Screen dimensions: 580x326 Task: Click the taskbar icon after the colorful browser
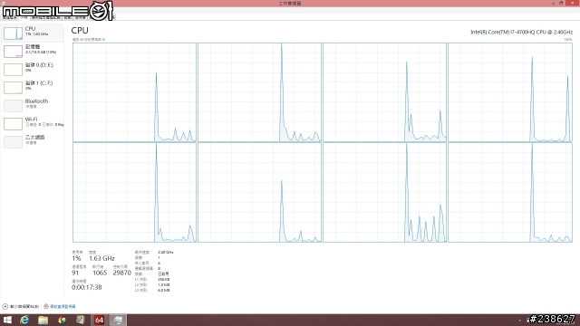point(81,320)
